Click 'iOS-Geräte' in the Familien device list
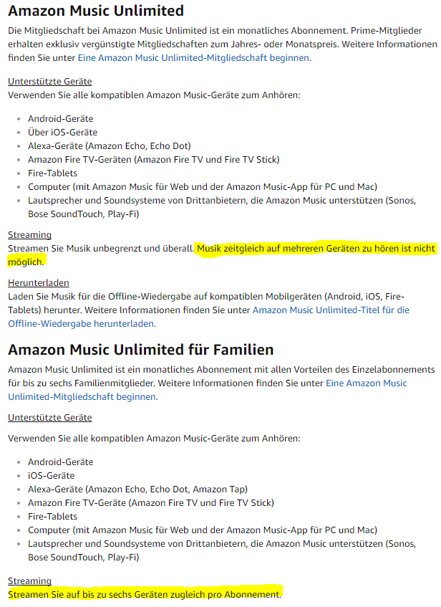Image resolution: width=441 pixels, height=607 pixels. 51,476
